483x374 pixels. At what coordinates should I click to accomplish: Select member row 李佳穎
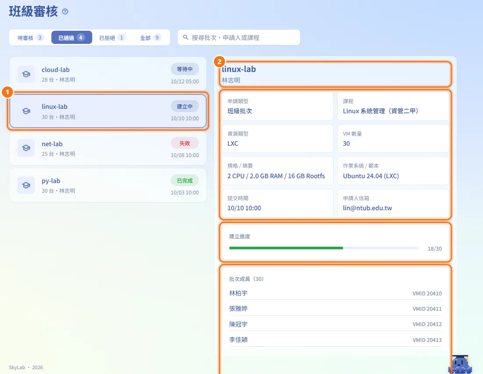(x=335, y=340)
